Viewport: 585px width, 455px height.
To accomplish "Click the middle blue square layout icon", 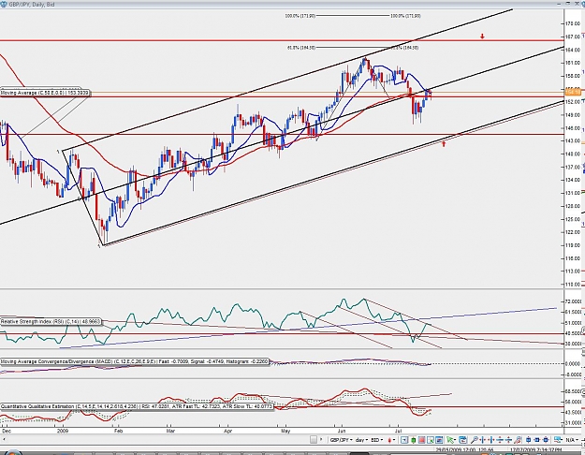I will pyautogui.click(x=537, y=440).
